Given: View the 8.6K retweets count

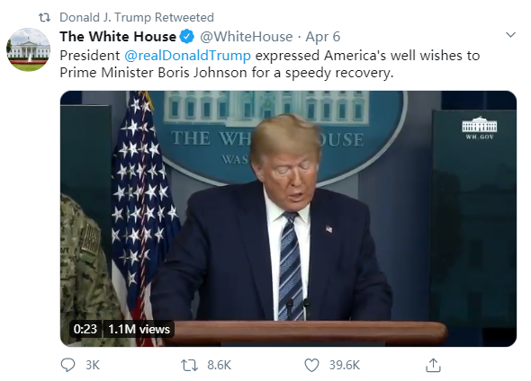Looking at the screenshot, I should (219, 366).
